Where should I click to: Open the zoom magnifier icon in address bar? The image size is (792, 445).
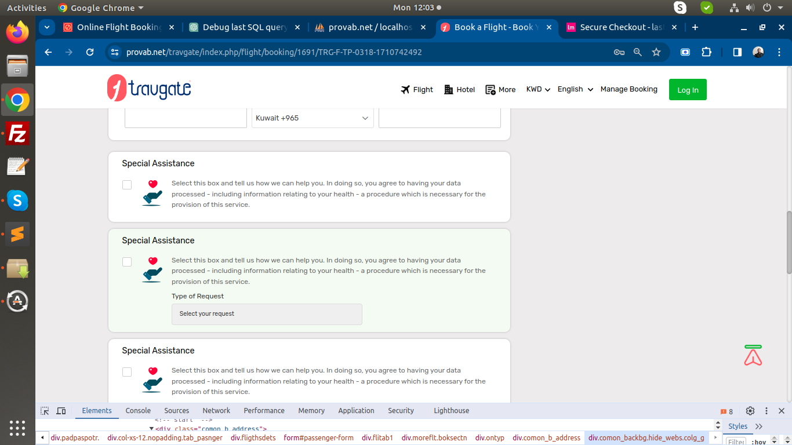638,52
